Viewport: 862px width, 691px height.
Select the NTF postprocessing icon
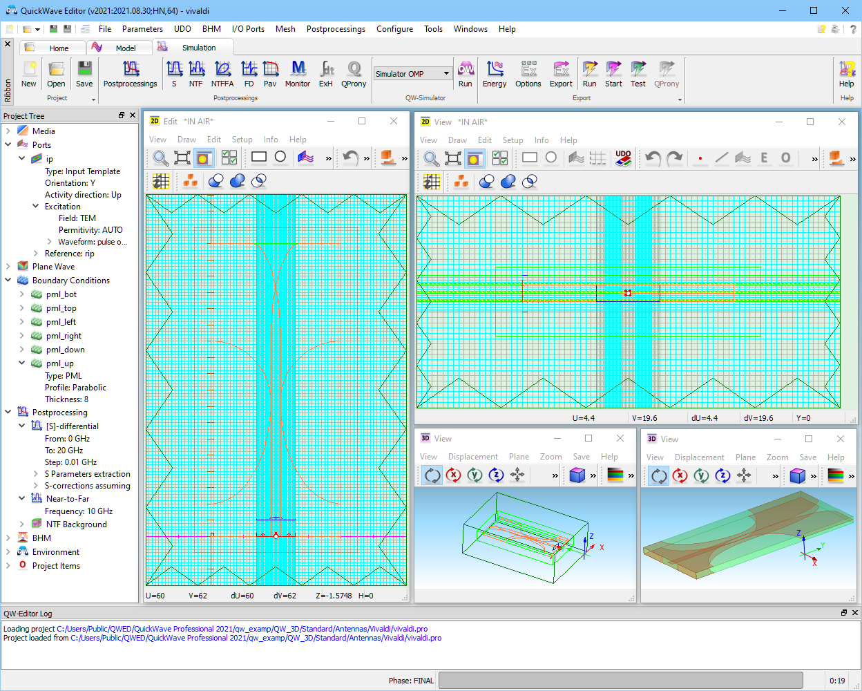coord(196,75)
